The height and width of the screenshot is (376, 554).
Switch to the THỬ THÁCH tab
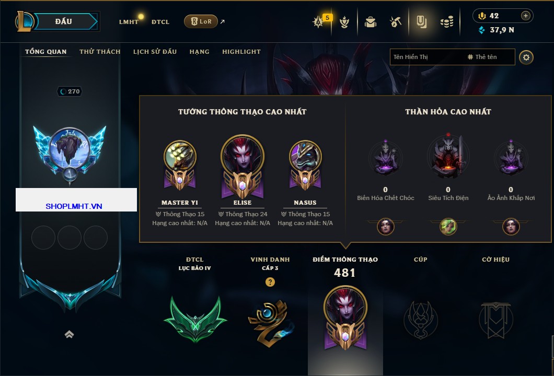point(100,52)
